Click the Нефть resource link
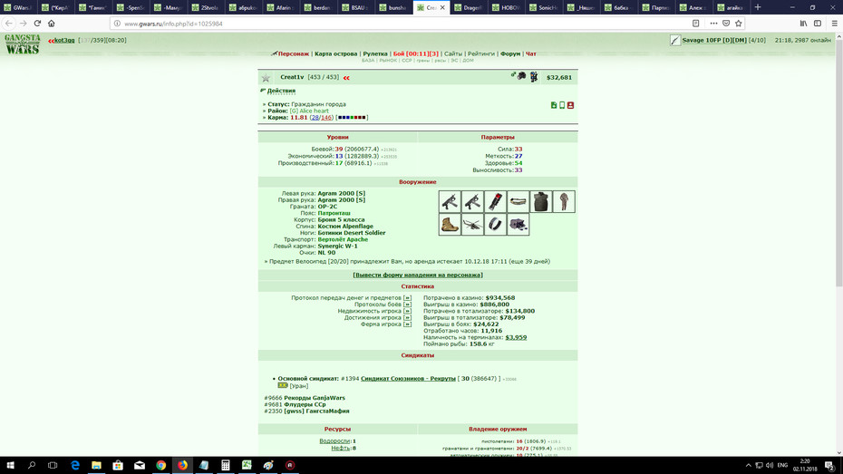 click(341, 448)
